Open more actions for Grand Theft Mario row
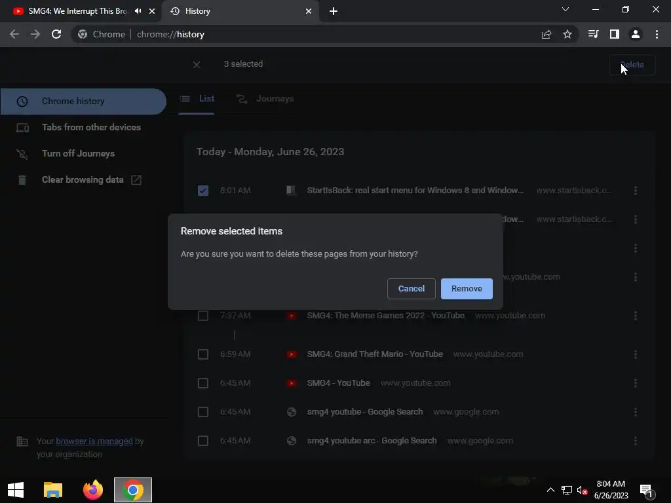Image resolution: width=671 pixels, height=503 pixels. [x=636, y=354]
